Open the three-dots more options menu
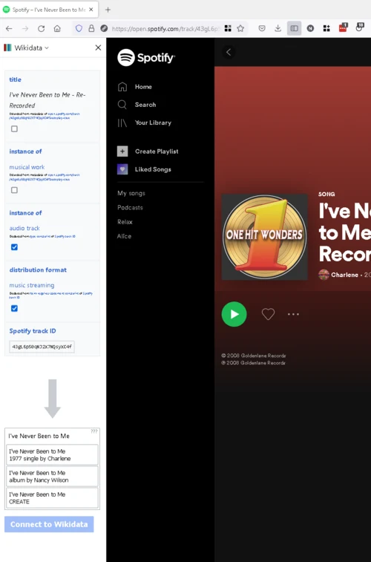The width and height of the screenshot is (371, 562). 293,314
